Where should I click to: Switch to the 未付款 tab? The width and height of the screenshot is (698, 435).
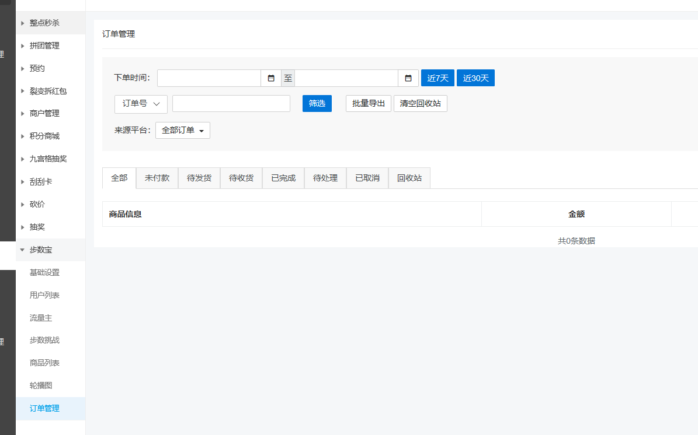[x=157, y=178]
